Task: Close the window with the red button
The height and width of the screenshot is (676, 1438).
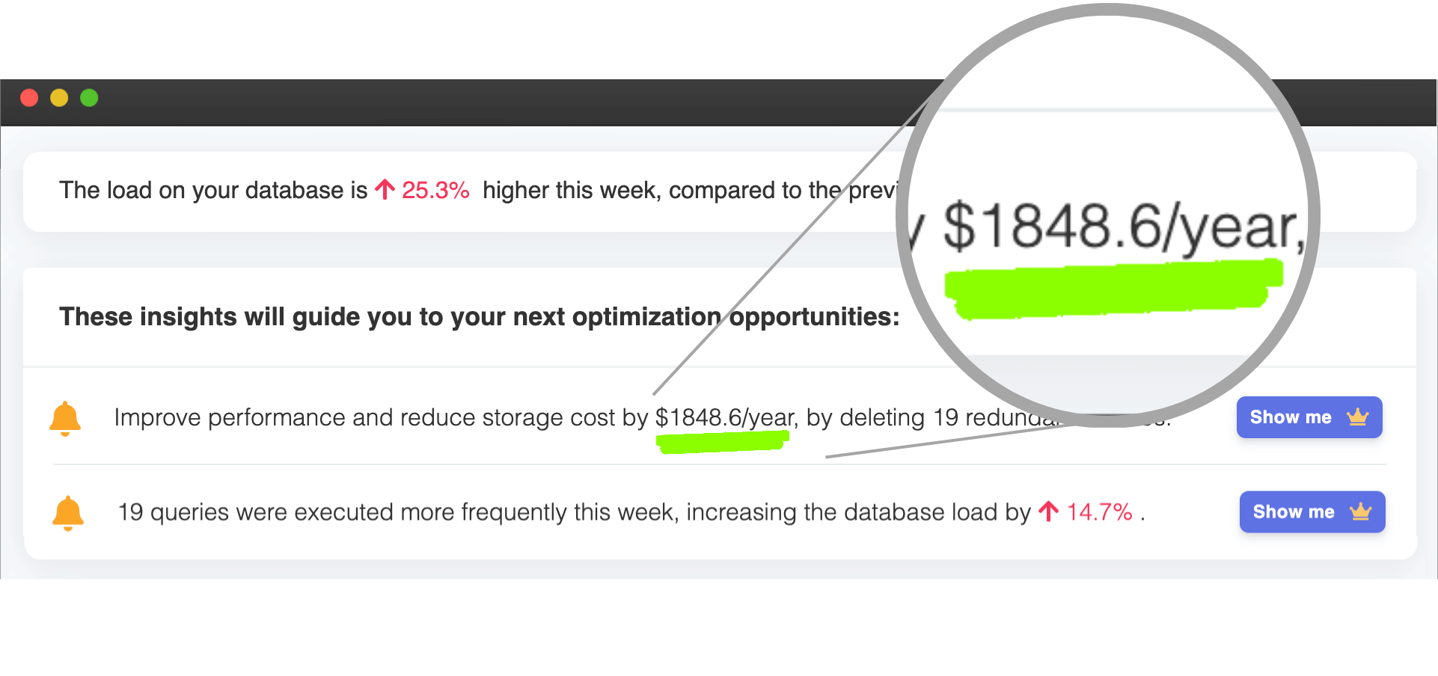Action: pyautogui.click(x=29, y=98)
